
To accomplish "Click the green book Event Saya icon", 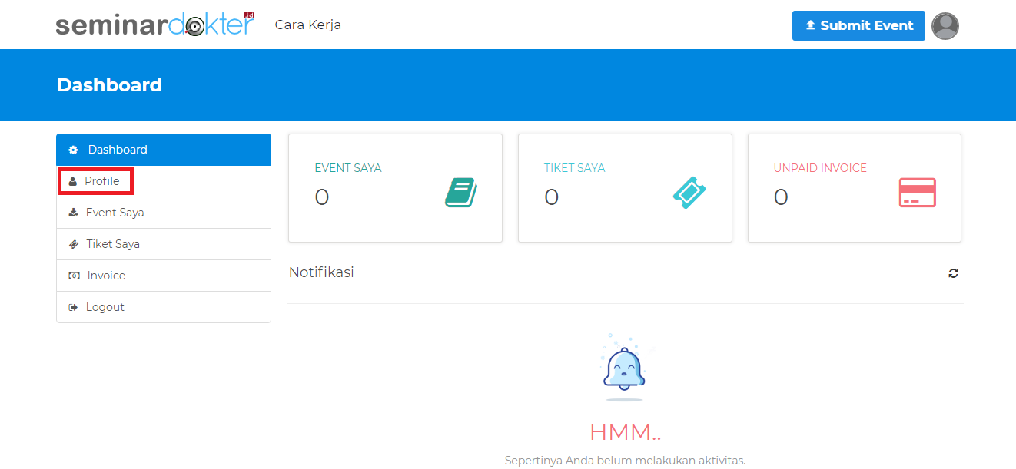I will pyautogui.click(x=461, y=193).
